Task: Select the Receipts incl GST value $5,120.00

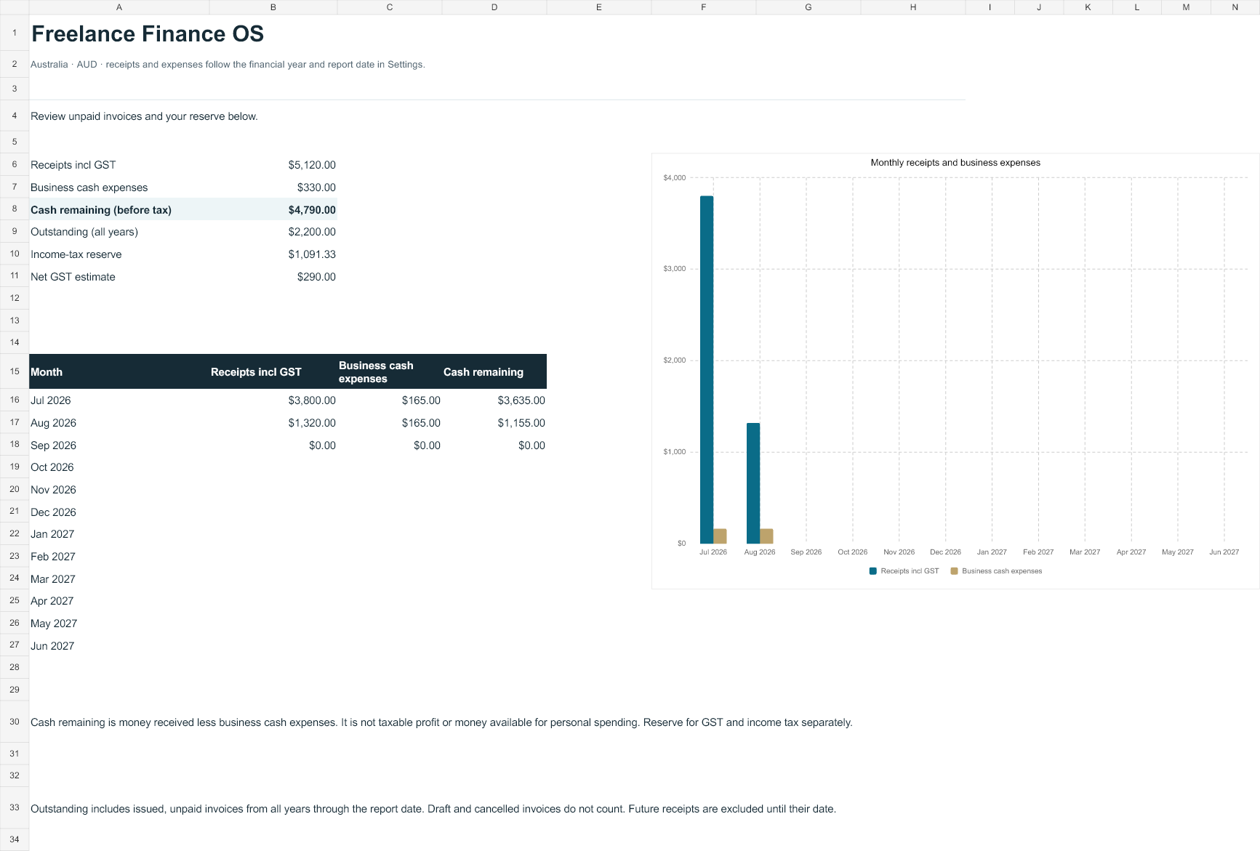Action: click(312, 165)
